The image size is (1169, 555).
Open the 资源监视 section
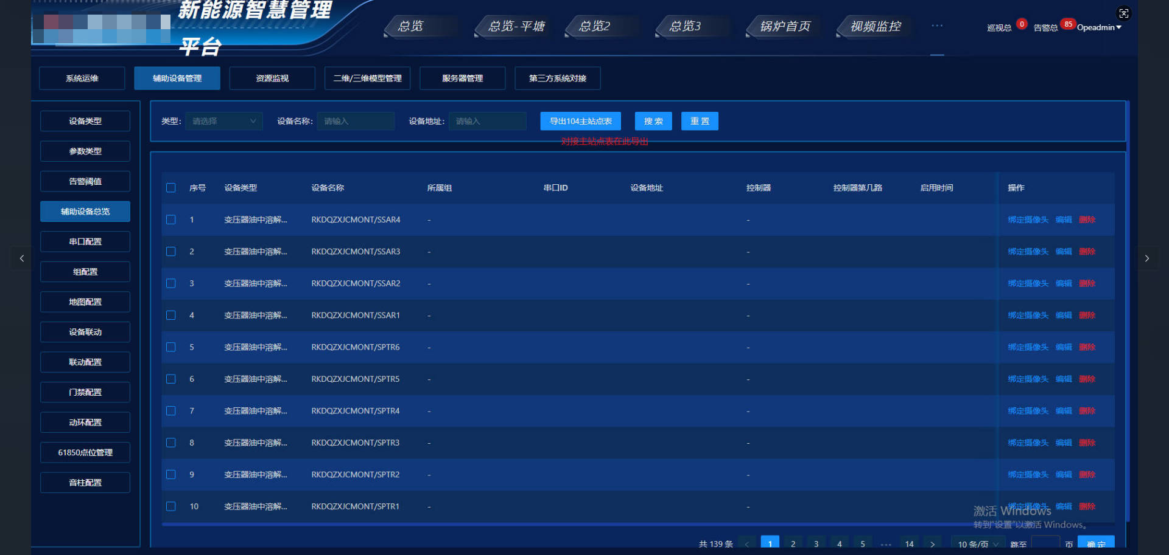272,78
